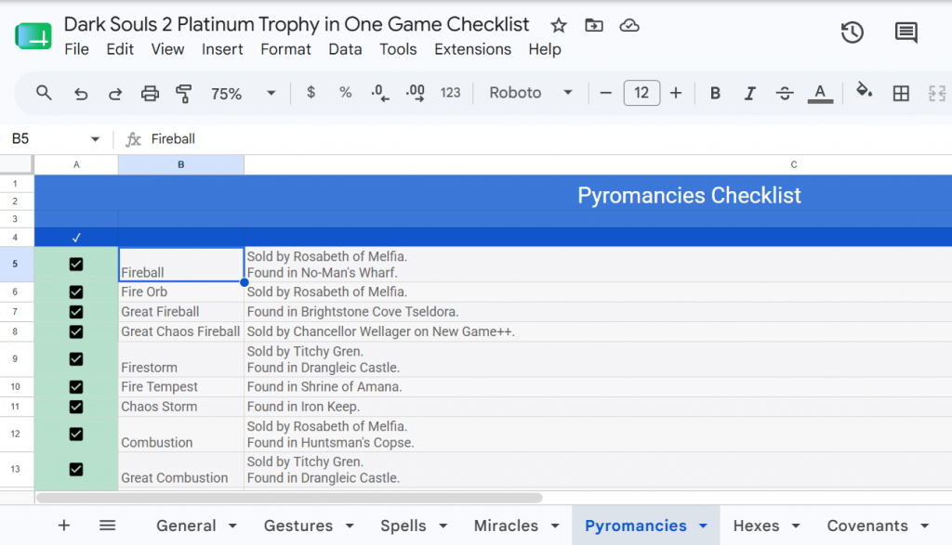Image resolution: width=952 pixels, height=545 pixels.
Task: Format as percent
Action: [x=346, y=93]
